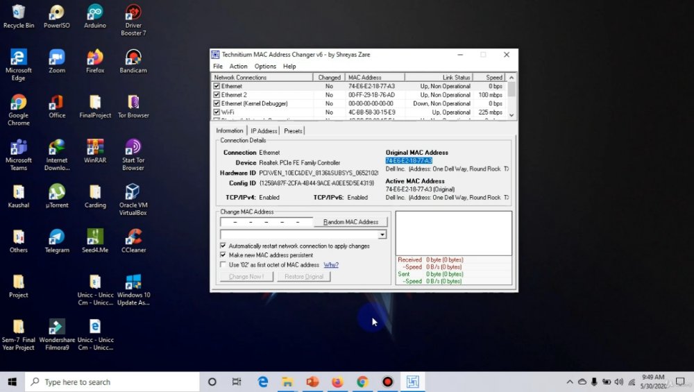
Task: Launch Firefox from the desktop
Action: pos(95,61)
